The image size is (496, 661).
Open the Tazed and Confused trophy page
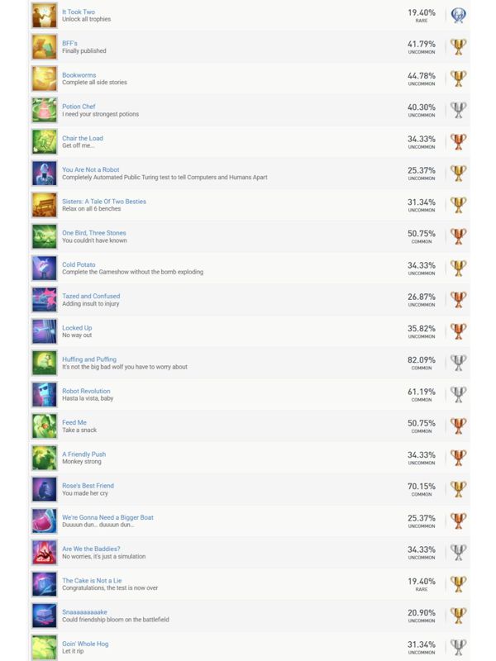tap(91, 296)
